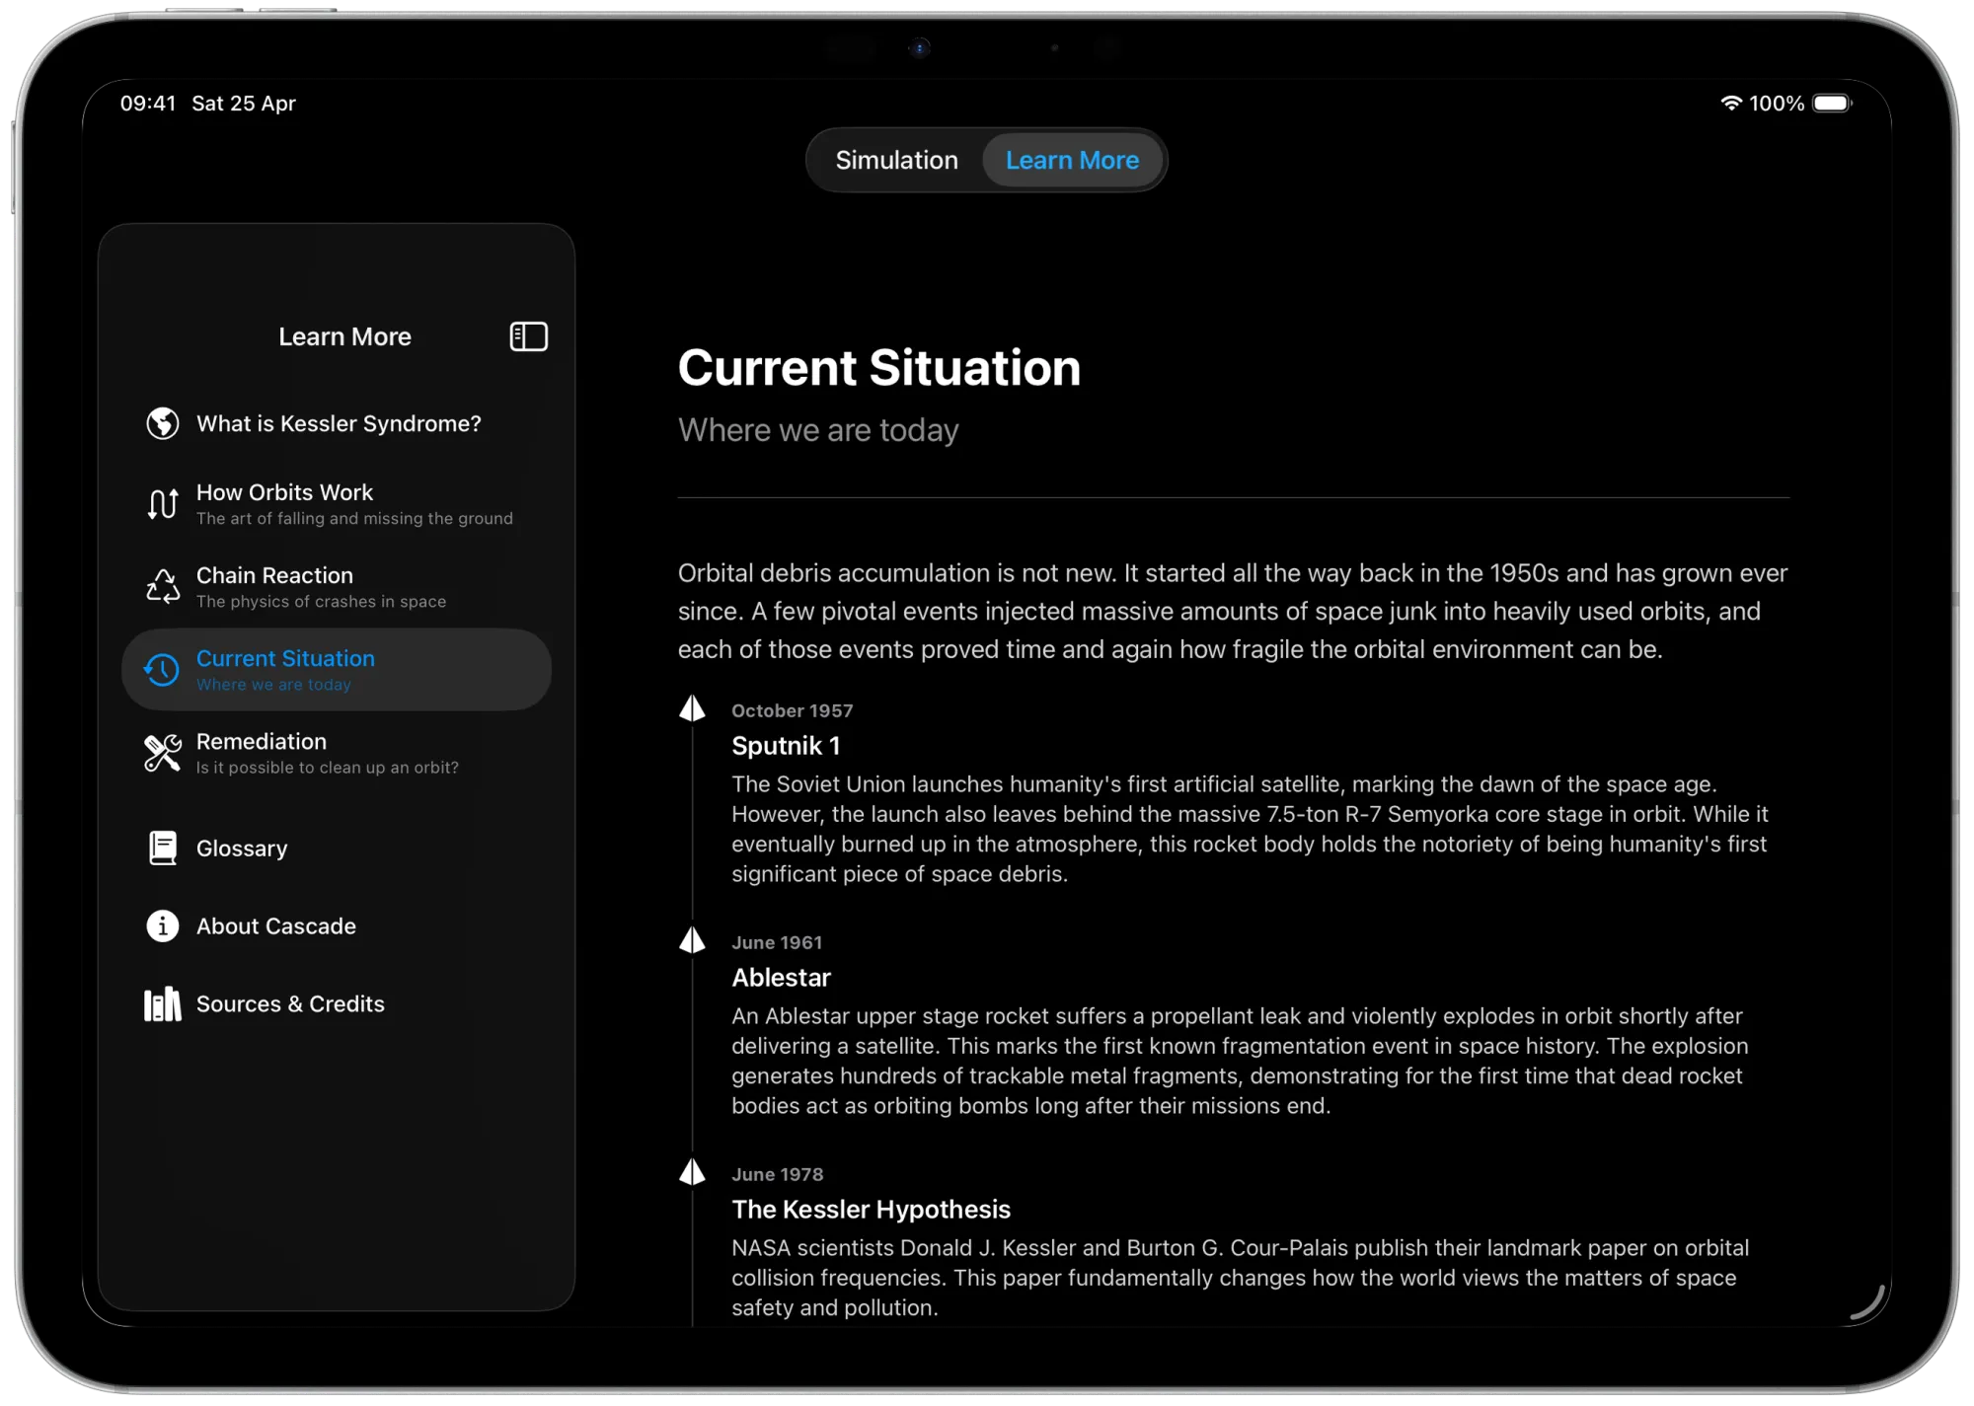Toggle the sidebar with the panel icon
Image resolution: width=1974 pixels, height=1406 pixels.
pyautogui.click(x=528, y=336)
